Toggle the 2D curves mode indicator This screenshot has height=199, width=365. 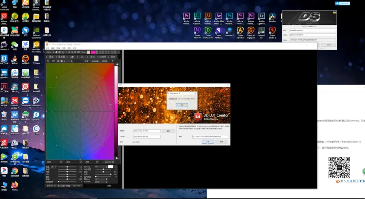click(103, 57)
